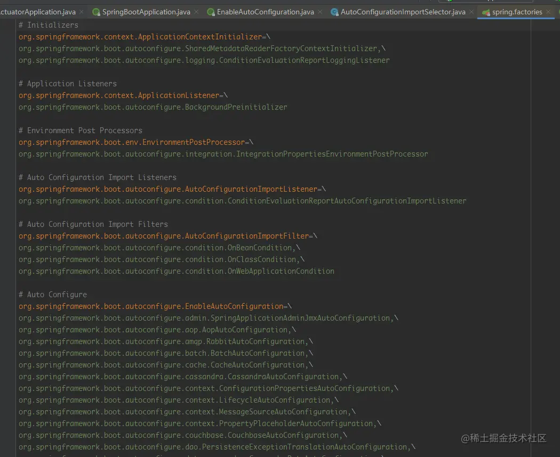560x457 pixels.
Task: Click the EnableAutoConfiguration key line
Action: click(155, 306)
